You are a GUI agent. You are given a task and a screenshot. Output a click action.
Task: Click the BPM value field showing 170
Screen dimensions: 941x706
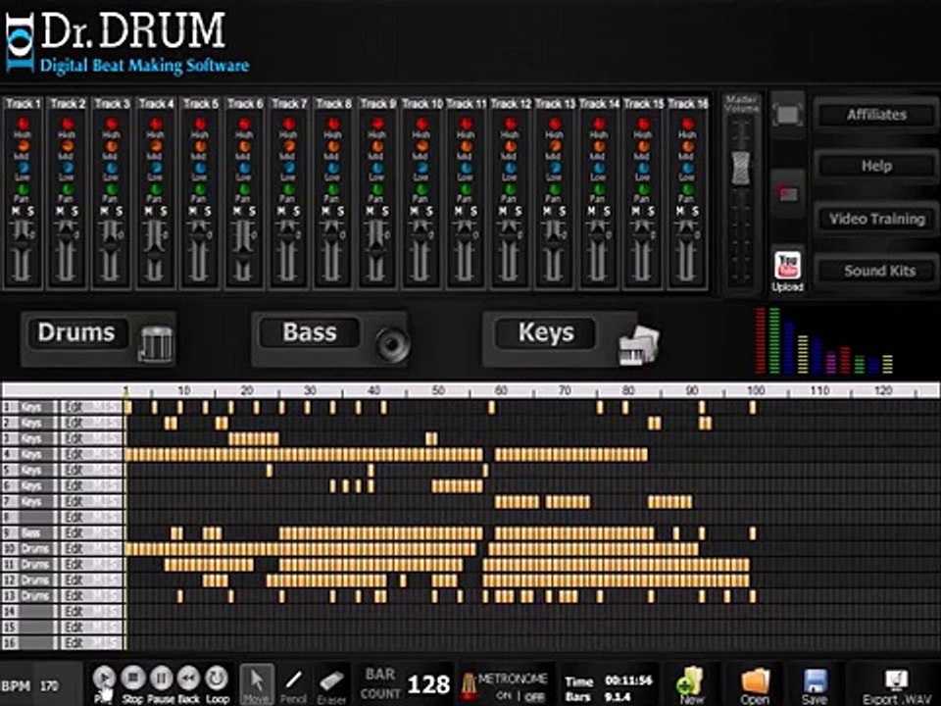tap(50, 685)
